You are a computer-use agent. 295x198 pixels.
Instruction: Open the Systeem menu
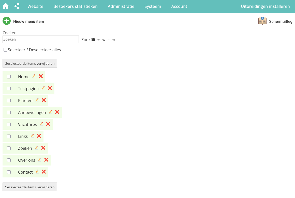click(x=153, y=6)
